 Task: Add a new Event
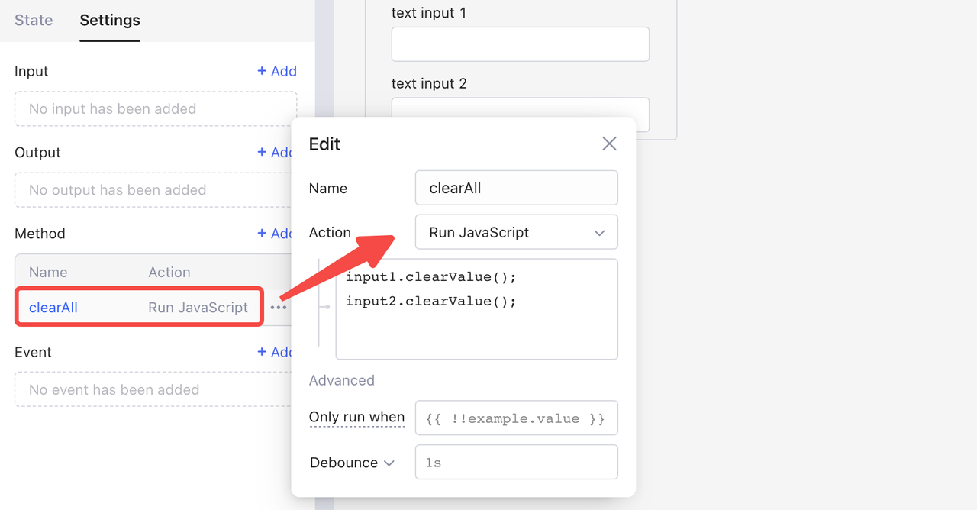point(274,352)
